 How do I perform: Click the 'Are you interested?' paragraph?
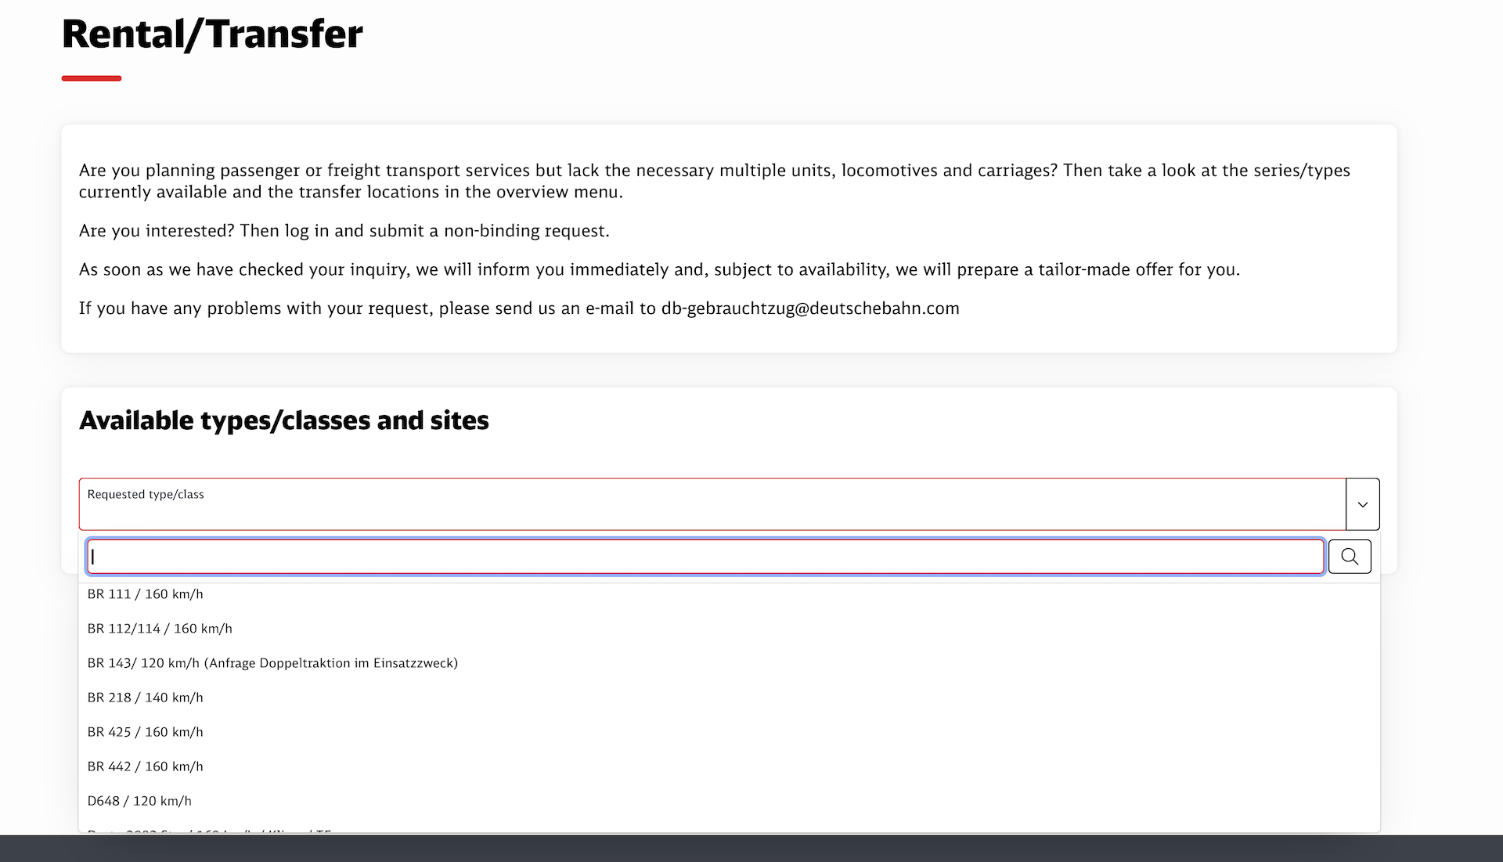click(x=344, y=231)
